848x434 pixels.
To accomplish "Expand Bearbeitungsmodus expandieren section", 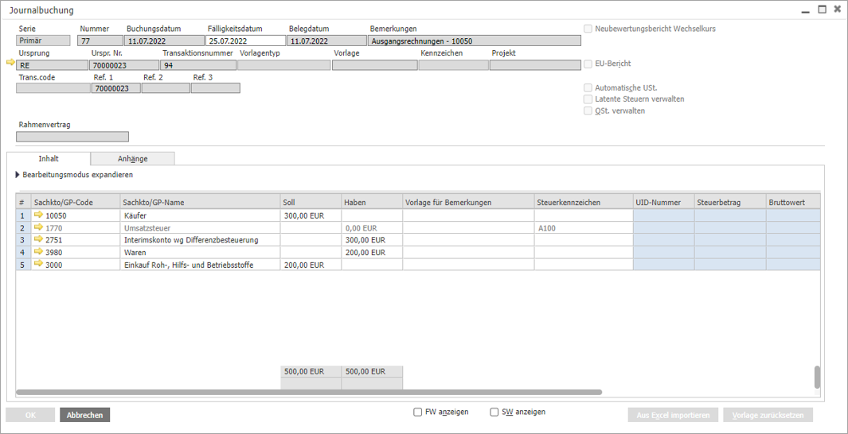I will (x=18, y=175).
